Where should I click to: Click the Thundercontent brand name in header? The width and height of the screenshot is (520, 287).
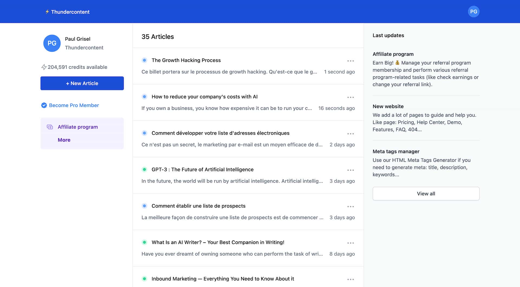70,12
